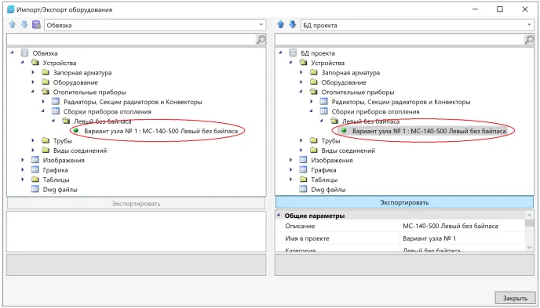This screenshot has width=540, height=308.
Task: Click the БД проекта database icon in right tree
Action: pyautogui.click(x=293, y=53)
